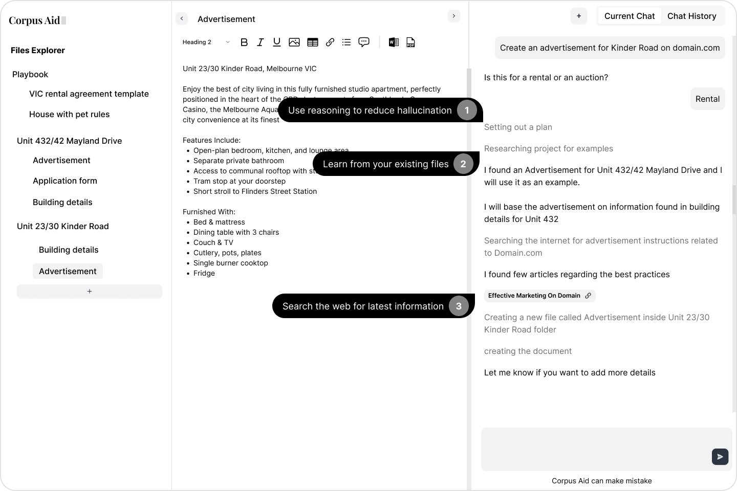737x491 pixels.
Task: Open the Heading 2 style dropdown
Action: point(206,42)
